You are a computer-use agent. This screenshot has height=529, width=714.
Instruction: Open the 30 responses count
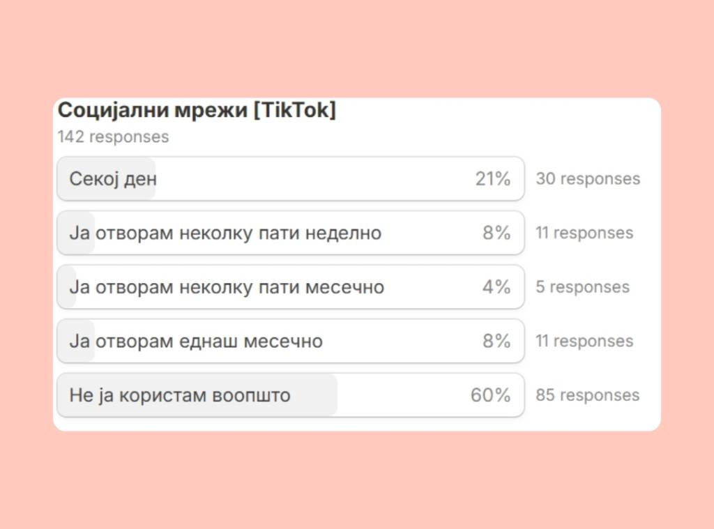pyautogui.click(x=587, y=179)
